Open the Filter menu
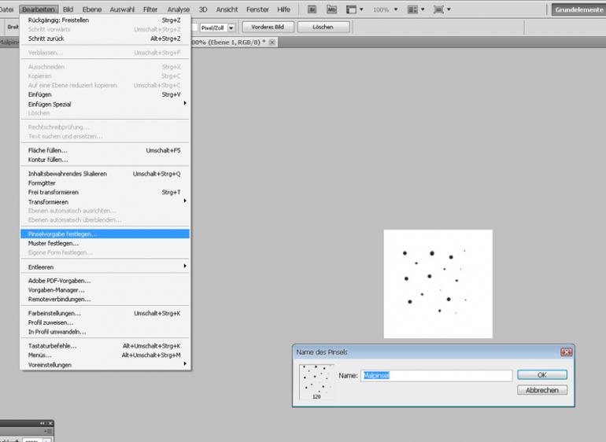Screen dimensions: 606x442 tap(150, 9)
